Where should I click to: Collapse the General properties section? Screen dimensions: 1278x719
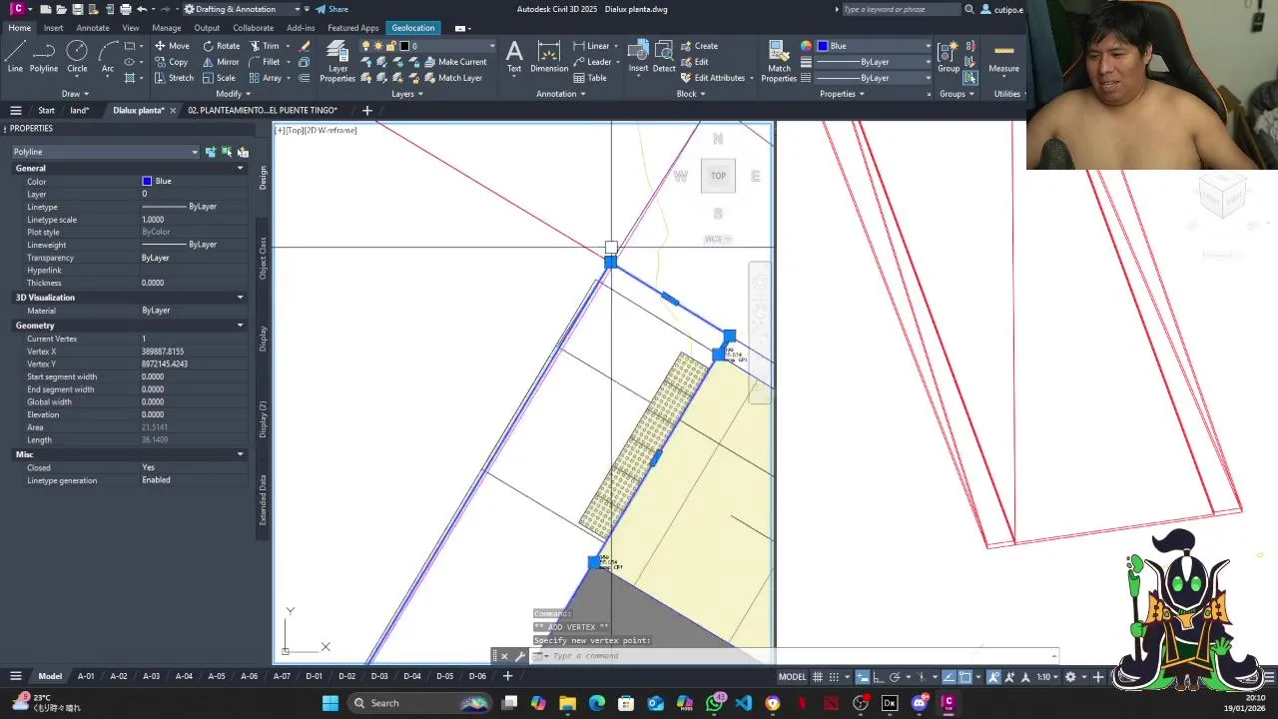(x=240, y=169)
